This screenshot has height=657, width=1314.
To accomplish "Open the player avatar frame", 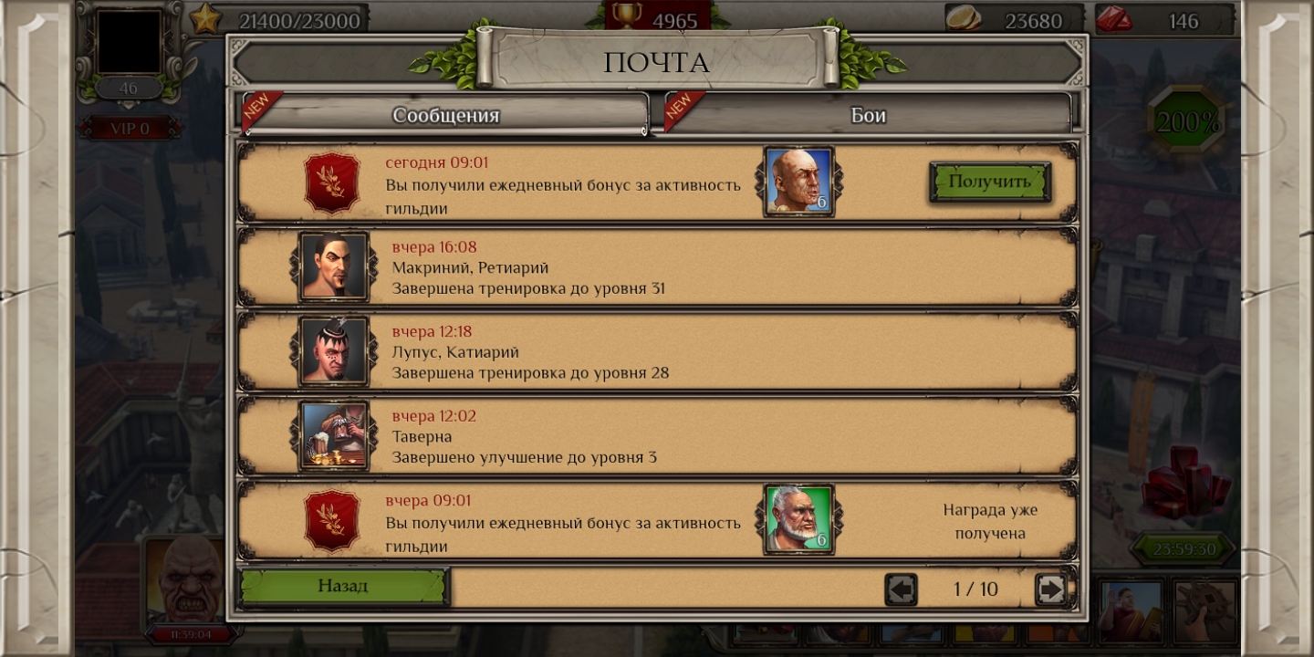I will 130,41.
